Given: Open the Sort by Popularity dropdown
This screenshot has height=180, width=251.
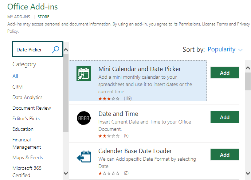Looking at the screenshot, I should [225, 50].
